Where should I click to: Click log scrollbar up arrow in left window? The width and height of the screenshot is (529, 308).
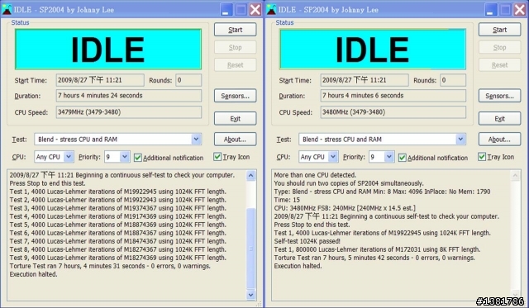click(x=250, y=176)
